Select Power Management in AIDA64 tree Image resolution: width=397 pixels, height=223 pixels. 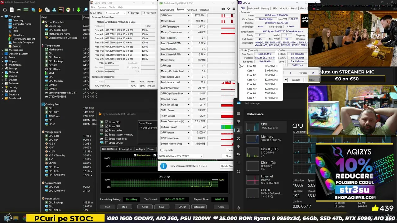[x=24, y=39]
